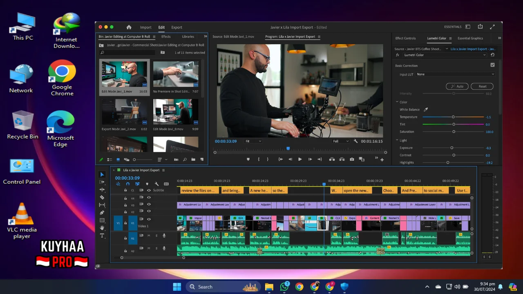523x294 pixels.
Task: Select the Rectangle tool
Action: click(x=102, y=220)
